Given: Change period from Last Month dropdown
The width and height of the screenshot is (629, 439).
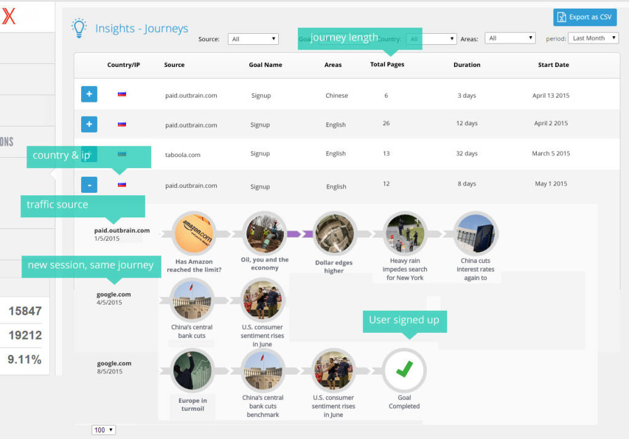Looking at the screenshot, I should pyautogui.click(x=593, y=38).
